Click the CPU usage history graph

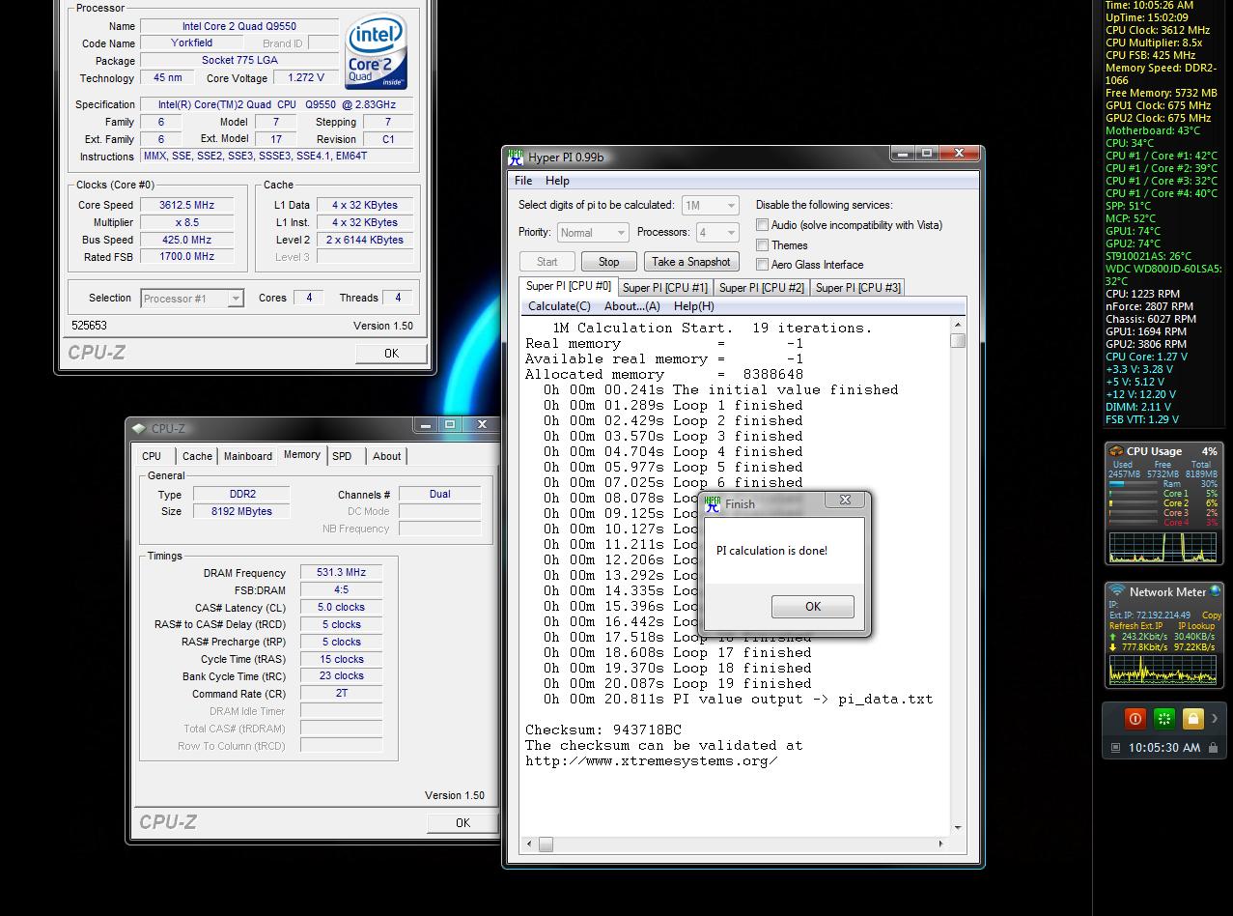(x=1163, y=546)
